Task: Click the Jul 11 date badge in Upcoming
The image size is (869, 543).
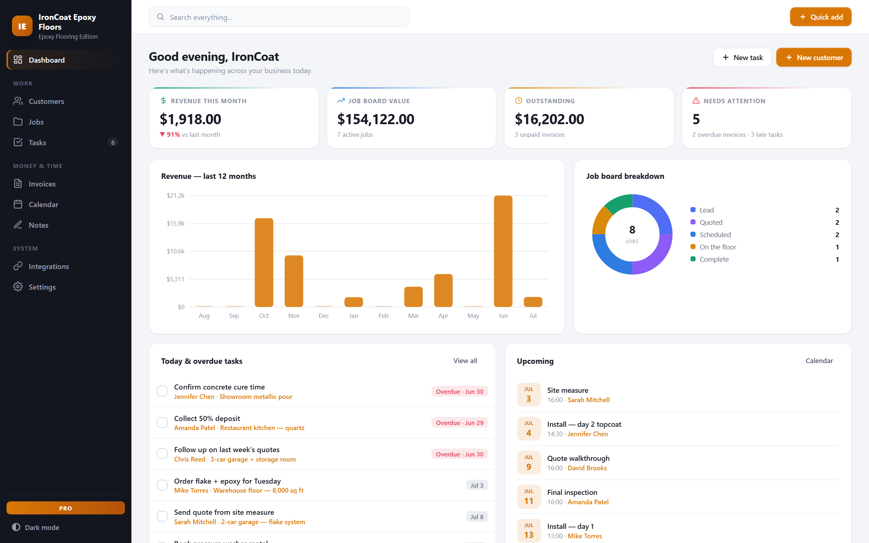Action: tap(529, 497)
